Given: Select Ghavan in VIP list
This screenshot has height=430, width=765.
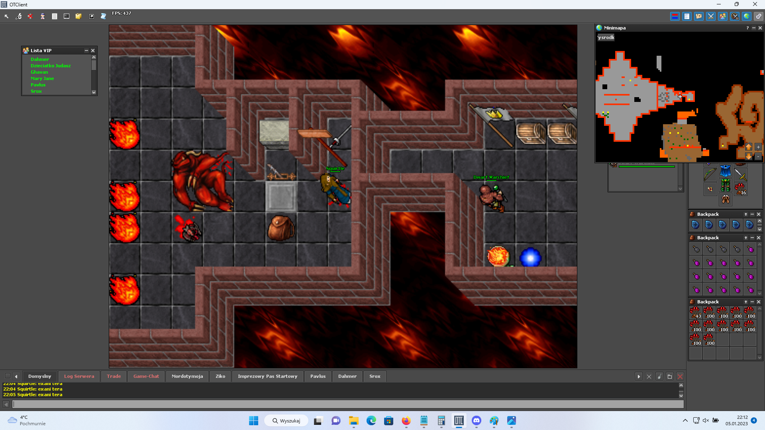Looking at the screenshot, I should click(x=39, y=72).
